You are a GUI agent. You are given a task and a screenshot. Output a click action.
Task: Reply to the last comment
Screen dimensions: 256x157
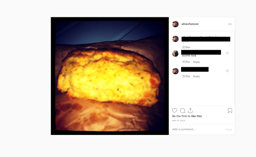click(196, 76)
